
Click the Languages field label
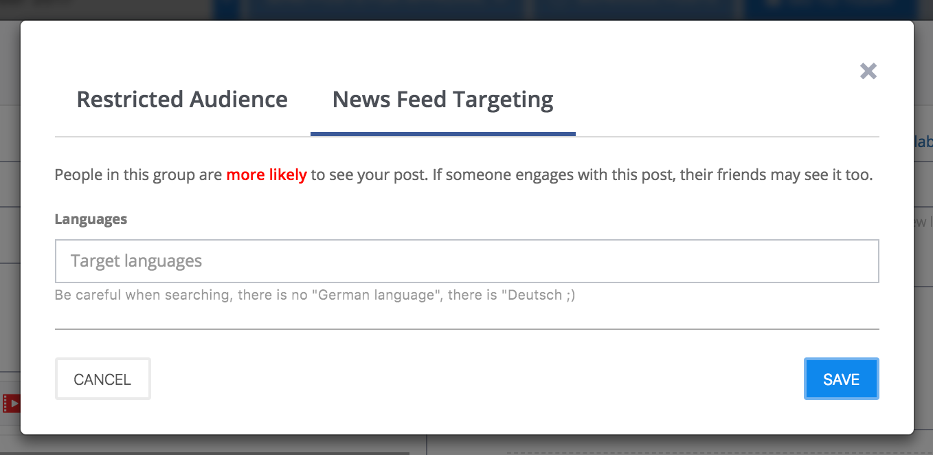[91, 219]
